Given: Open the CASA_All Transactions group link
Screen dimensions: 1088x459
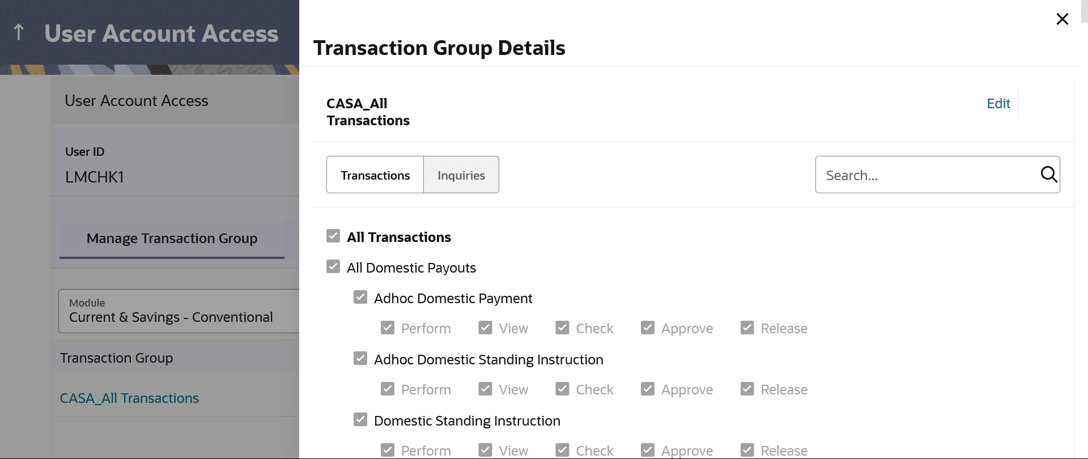Looking at the screenshot, I should click(x=129, y=398).
